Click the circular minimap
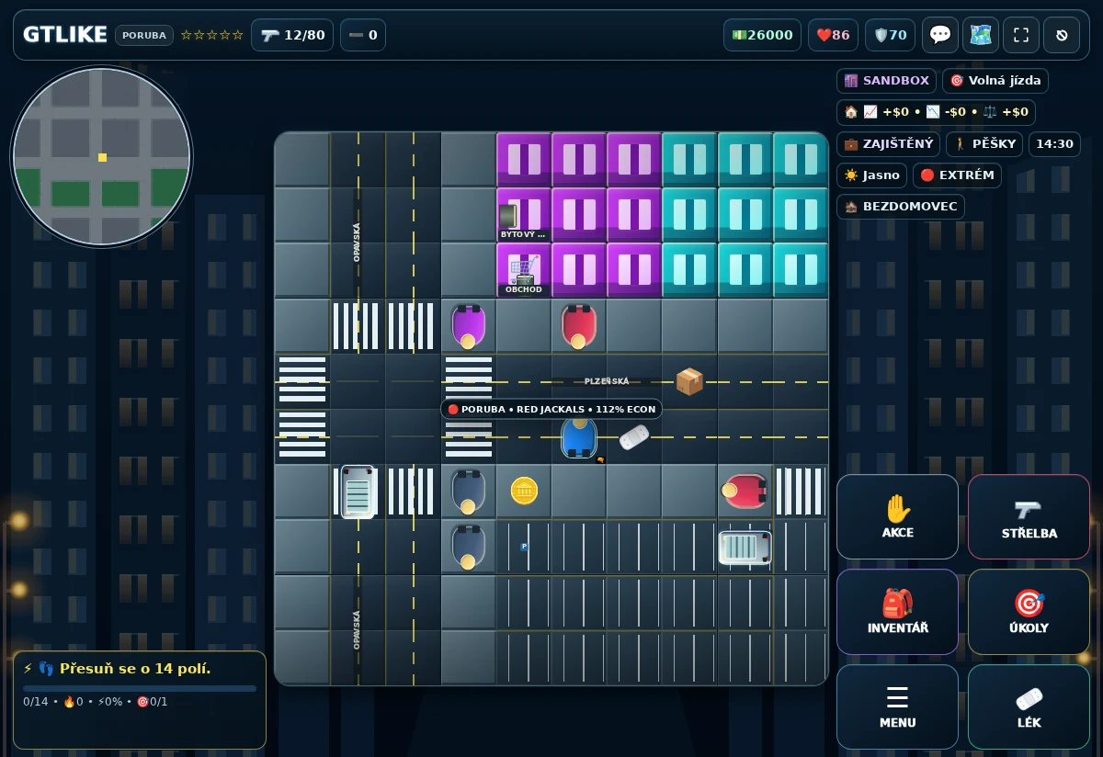The image size is (1103, 757). click(102, 157)
